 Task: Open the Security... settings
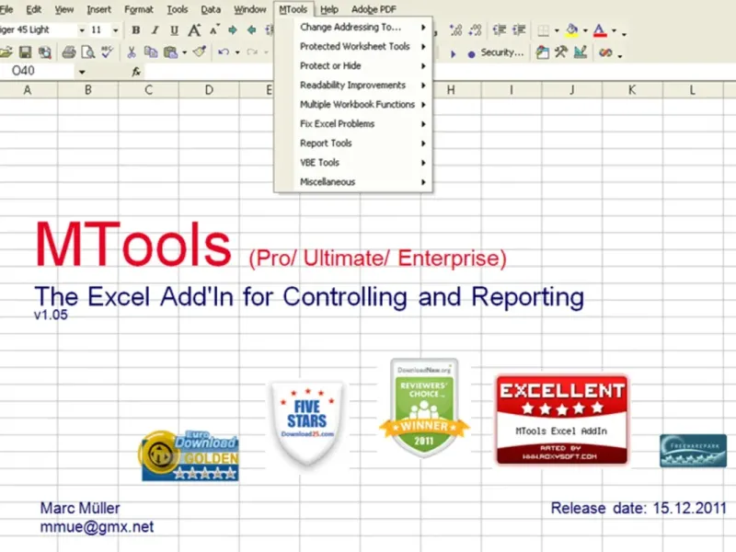point(501,52)
